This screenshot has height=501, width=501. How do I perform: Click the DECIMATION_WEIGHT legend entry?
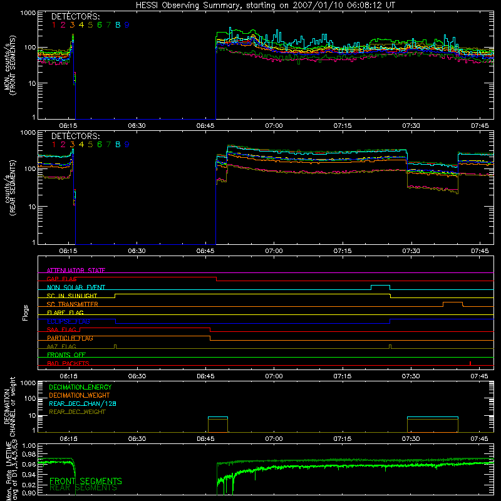coord(80,395)
